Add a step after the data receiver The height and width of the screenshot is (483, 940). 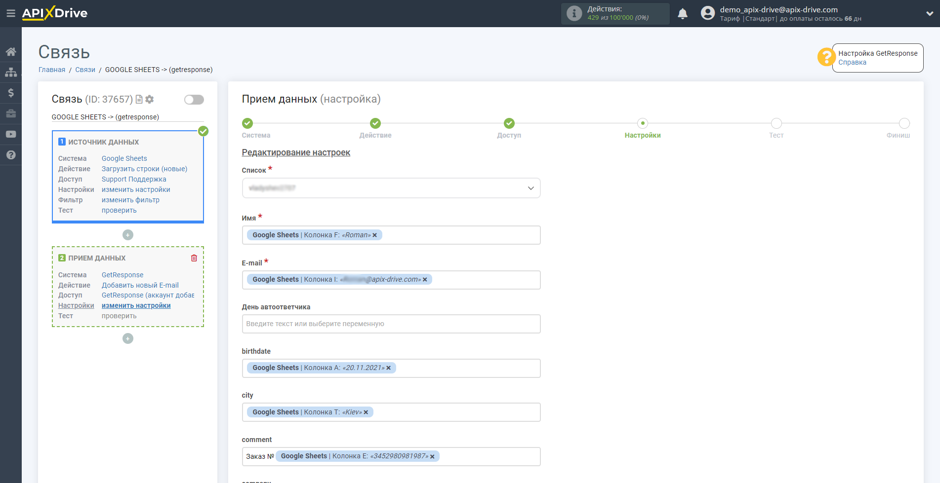coord(128,338)
